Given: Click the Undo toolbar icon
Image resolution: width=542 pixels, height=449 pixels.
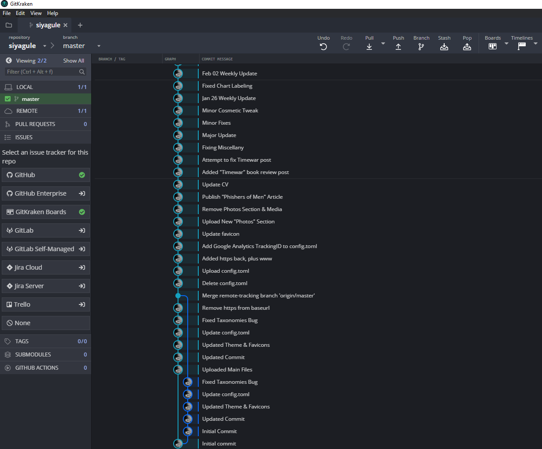Looking at the screenshot, I should (x=323, y=47).
